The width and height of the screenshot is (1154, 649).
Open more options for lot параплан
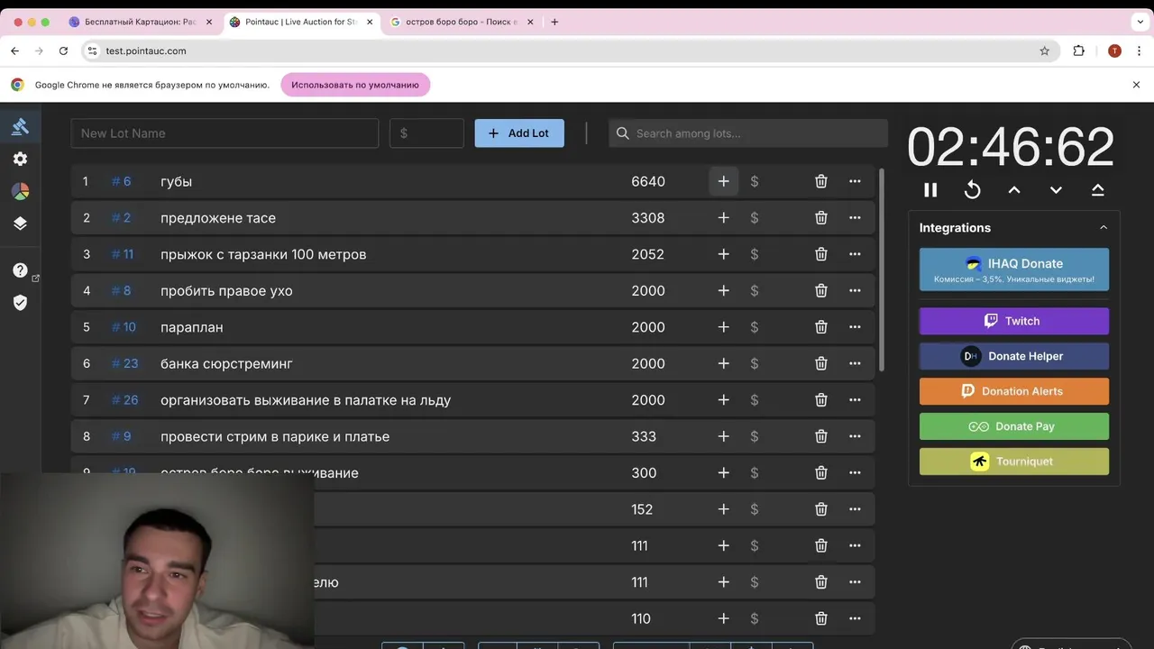[855, 327]
